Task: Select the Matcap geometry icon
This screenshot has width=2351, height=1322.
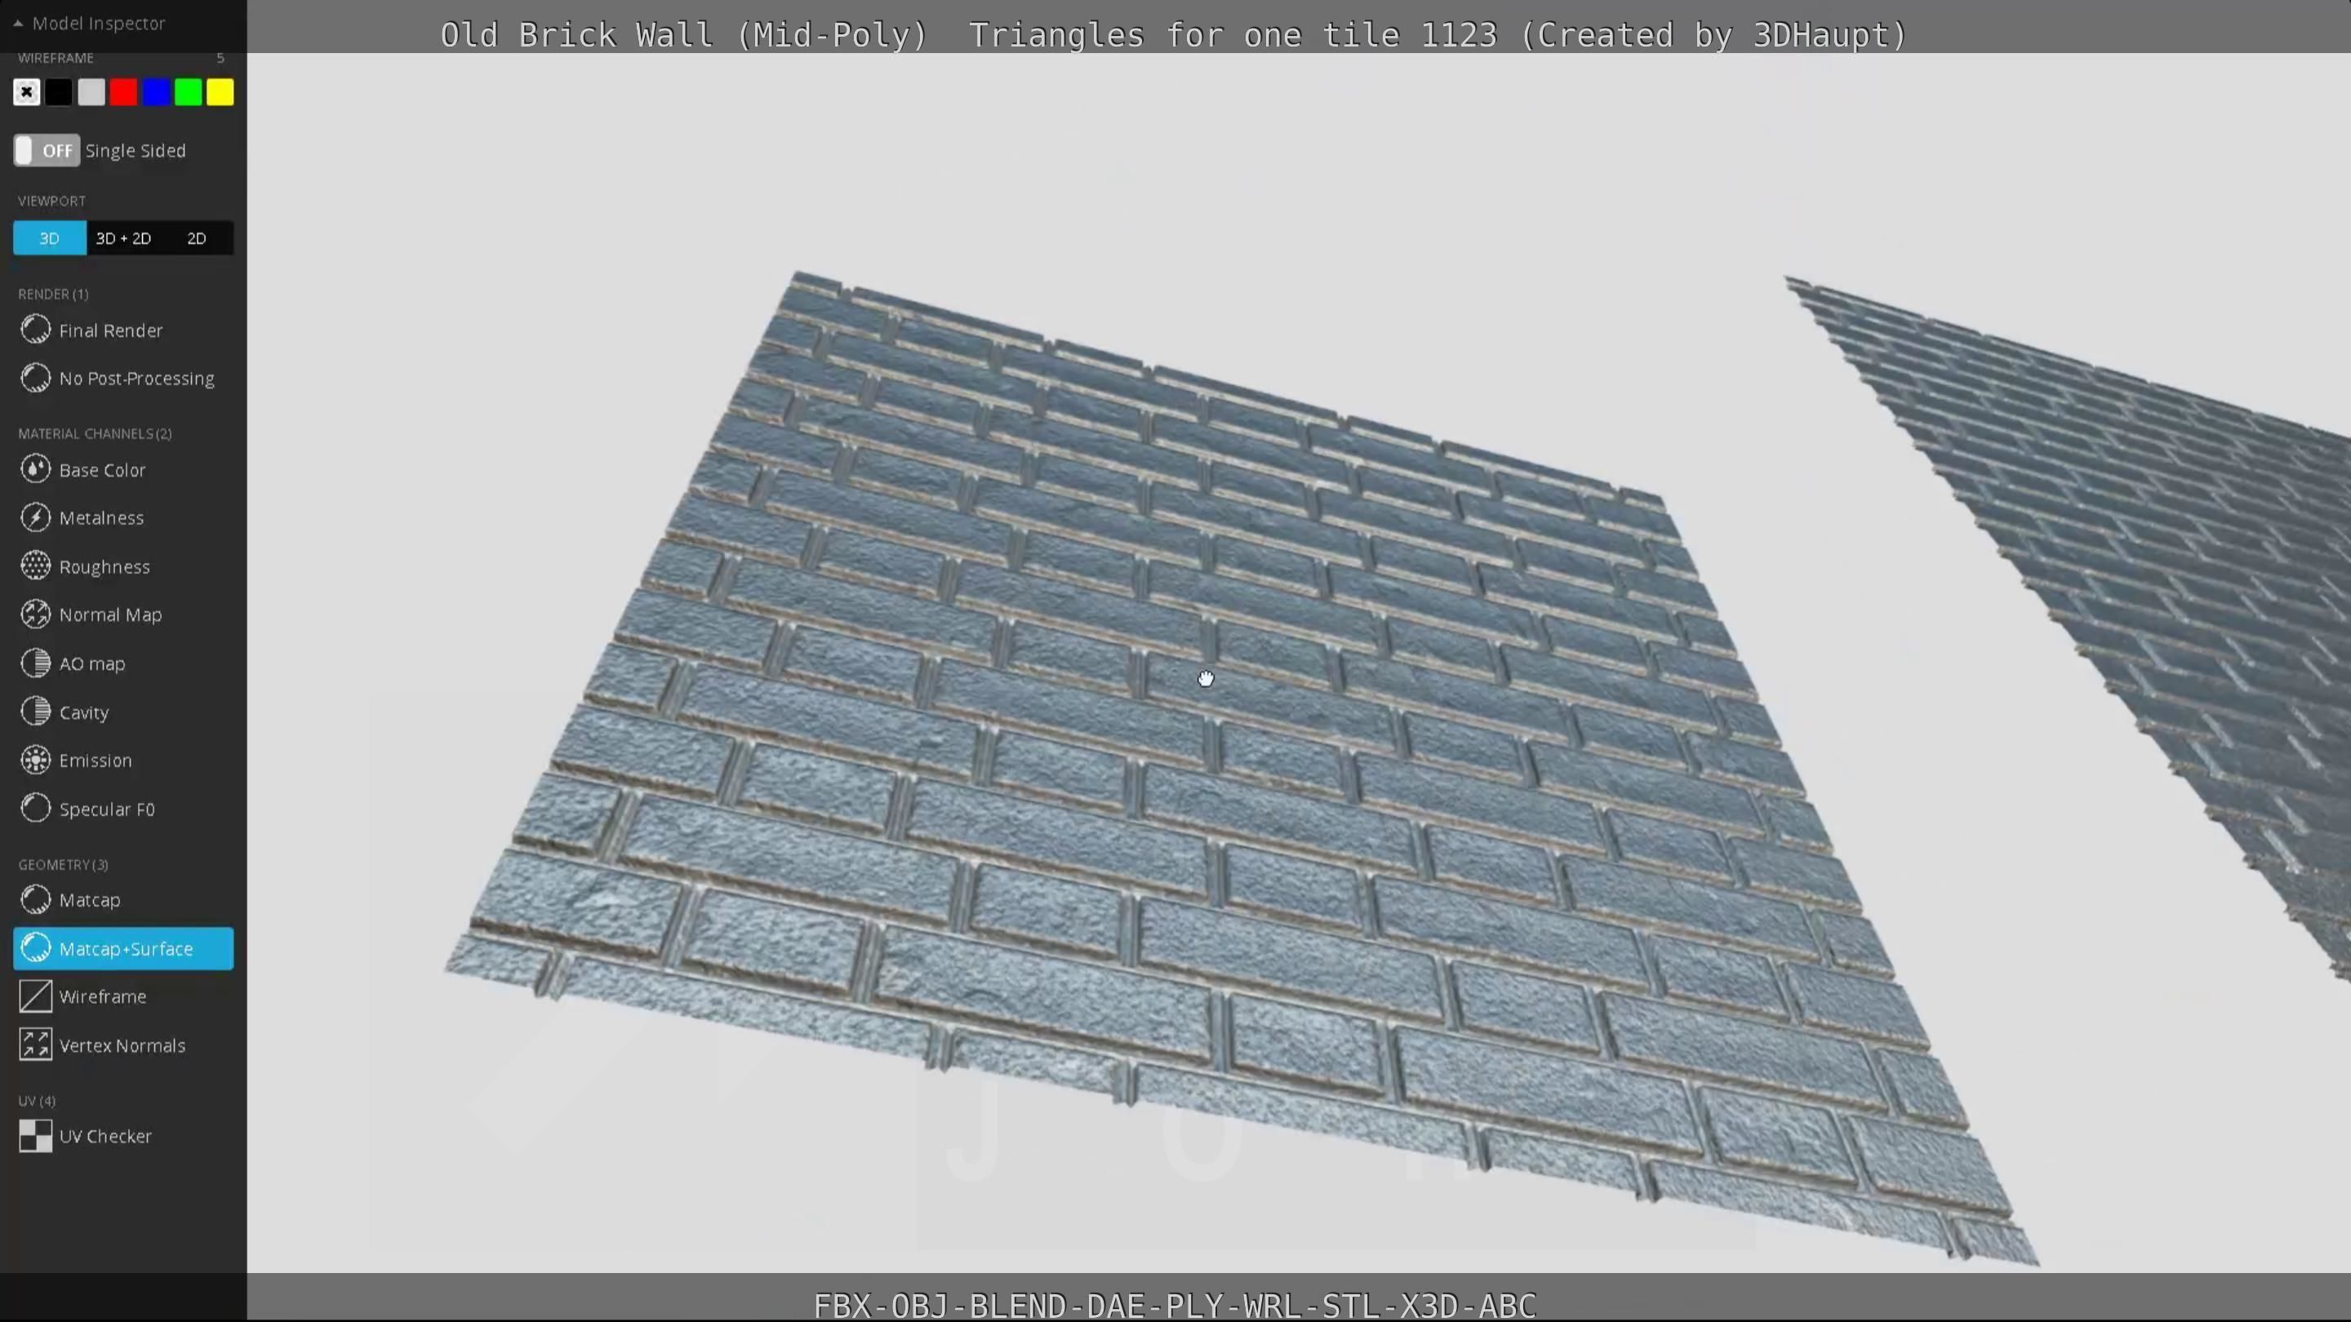Action: 36,899
